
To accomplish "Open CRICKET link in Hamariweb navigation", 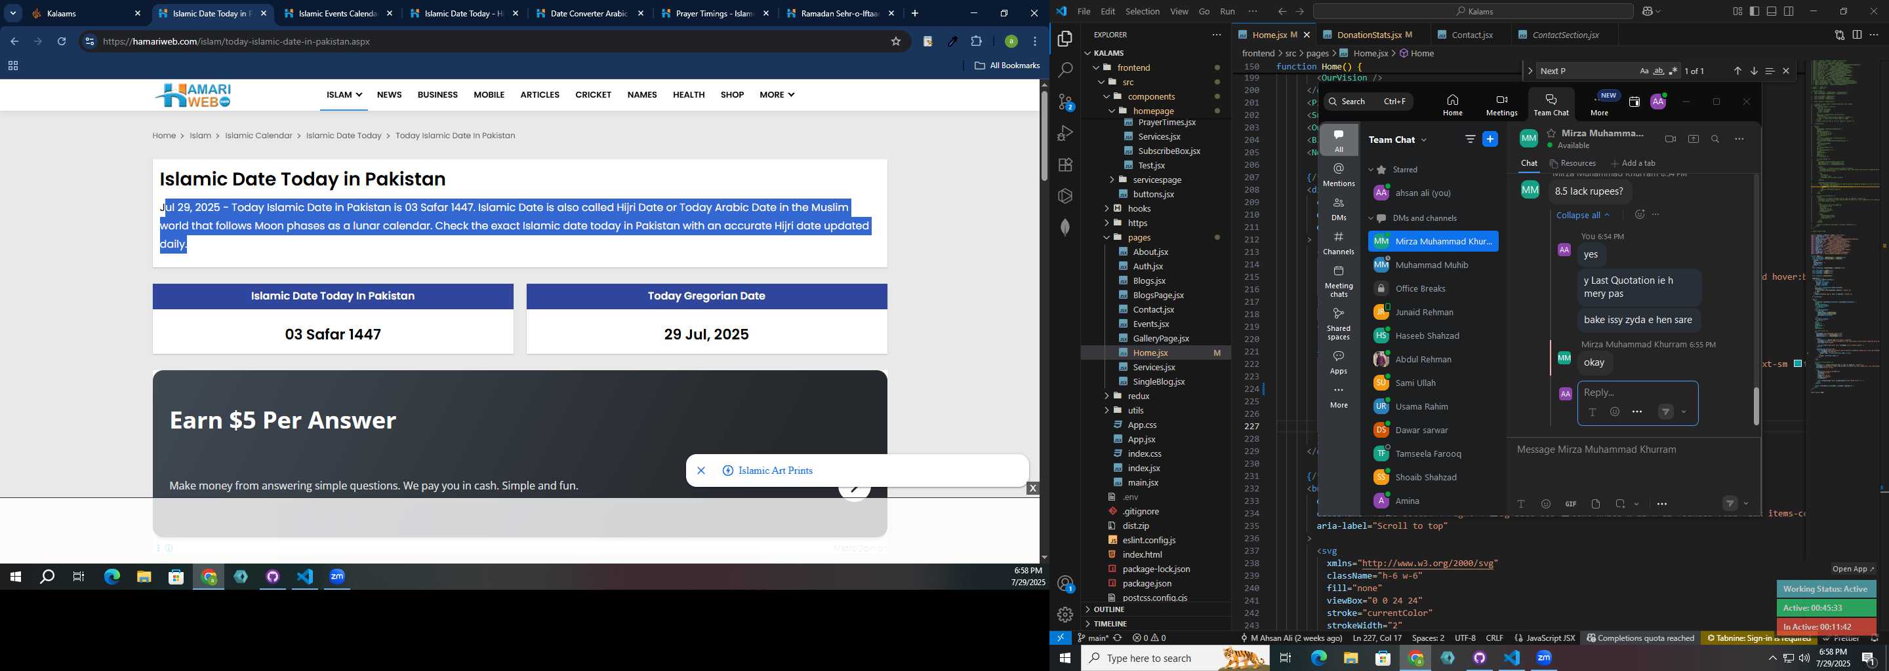I will (593, 95).
